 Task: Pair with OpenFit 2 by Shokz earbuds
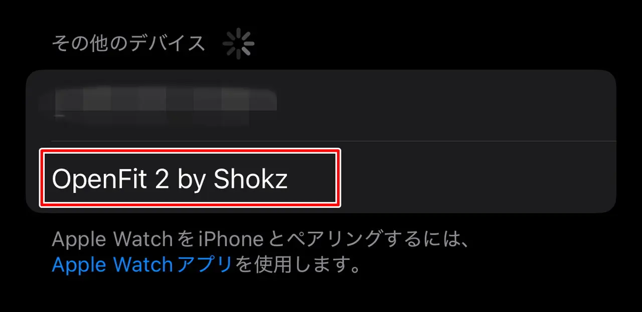tap(321, 177)
